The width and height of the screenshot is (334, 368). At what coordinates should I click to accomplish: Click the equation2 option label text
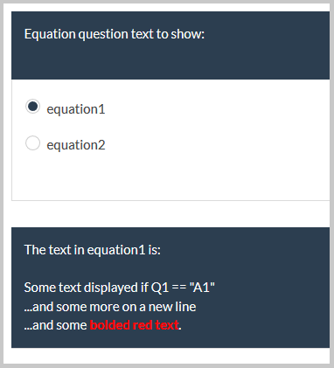point(76,145)
